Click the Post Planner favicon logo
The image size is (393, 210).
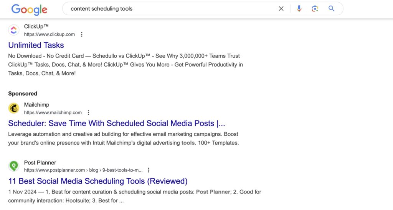pos(14,166)
